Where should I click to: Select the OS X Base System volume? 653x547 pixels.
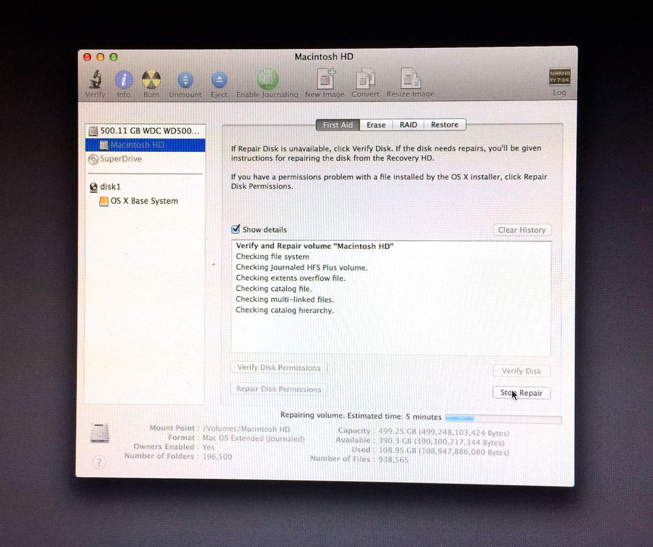pos(145,201)
